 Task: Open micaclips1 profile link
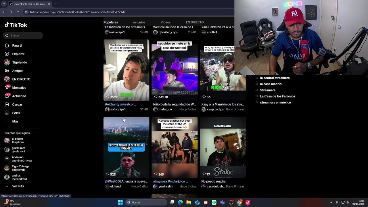tap(117, 32)
